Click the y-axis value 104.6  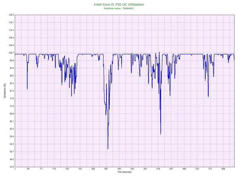click(11, 45)
